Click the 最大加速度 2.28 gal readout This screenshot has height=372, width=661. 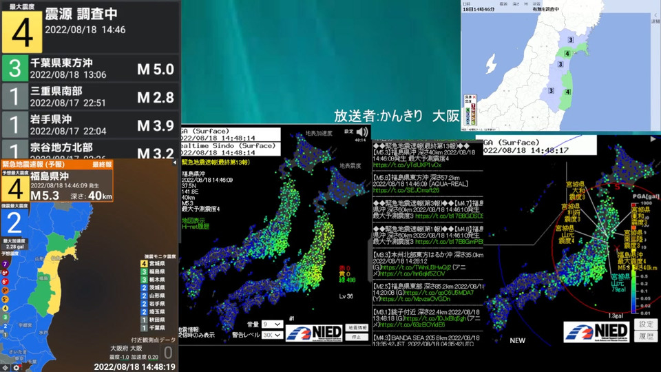14,244
